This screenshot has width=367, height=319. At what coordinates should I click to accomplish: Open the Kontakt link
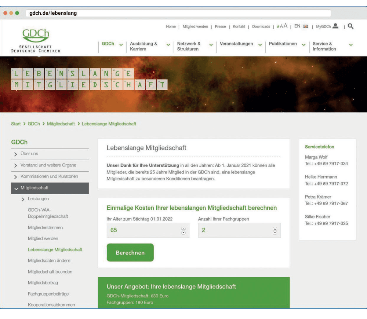coord(239,27)
